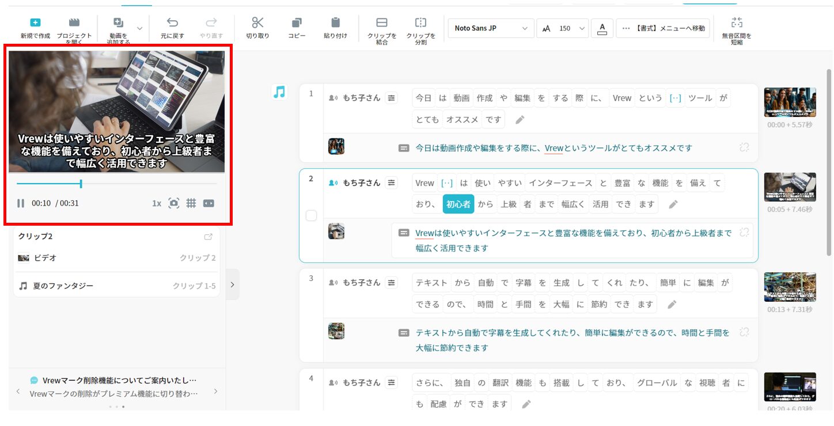Open the font size 150 dropdown
Viewport: 834px width, 426px height.
[563, 28]
